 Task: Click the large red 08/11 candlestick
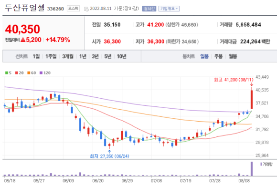252,100
